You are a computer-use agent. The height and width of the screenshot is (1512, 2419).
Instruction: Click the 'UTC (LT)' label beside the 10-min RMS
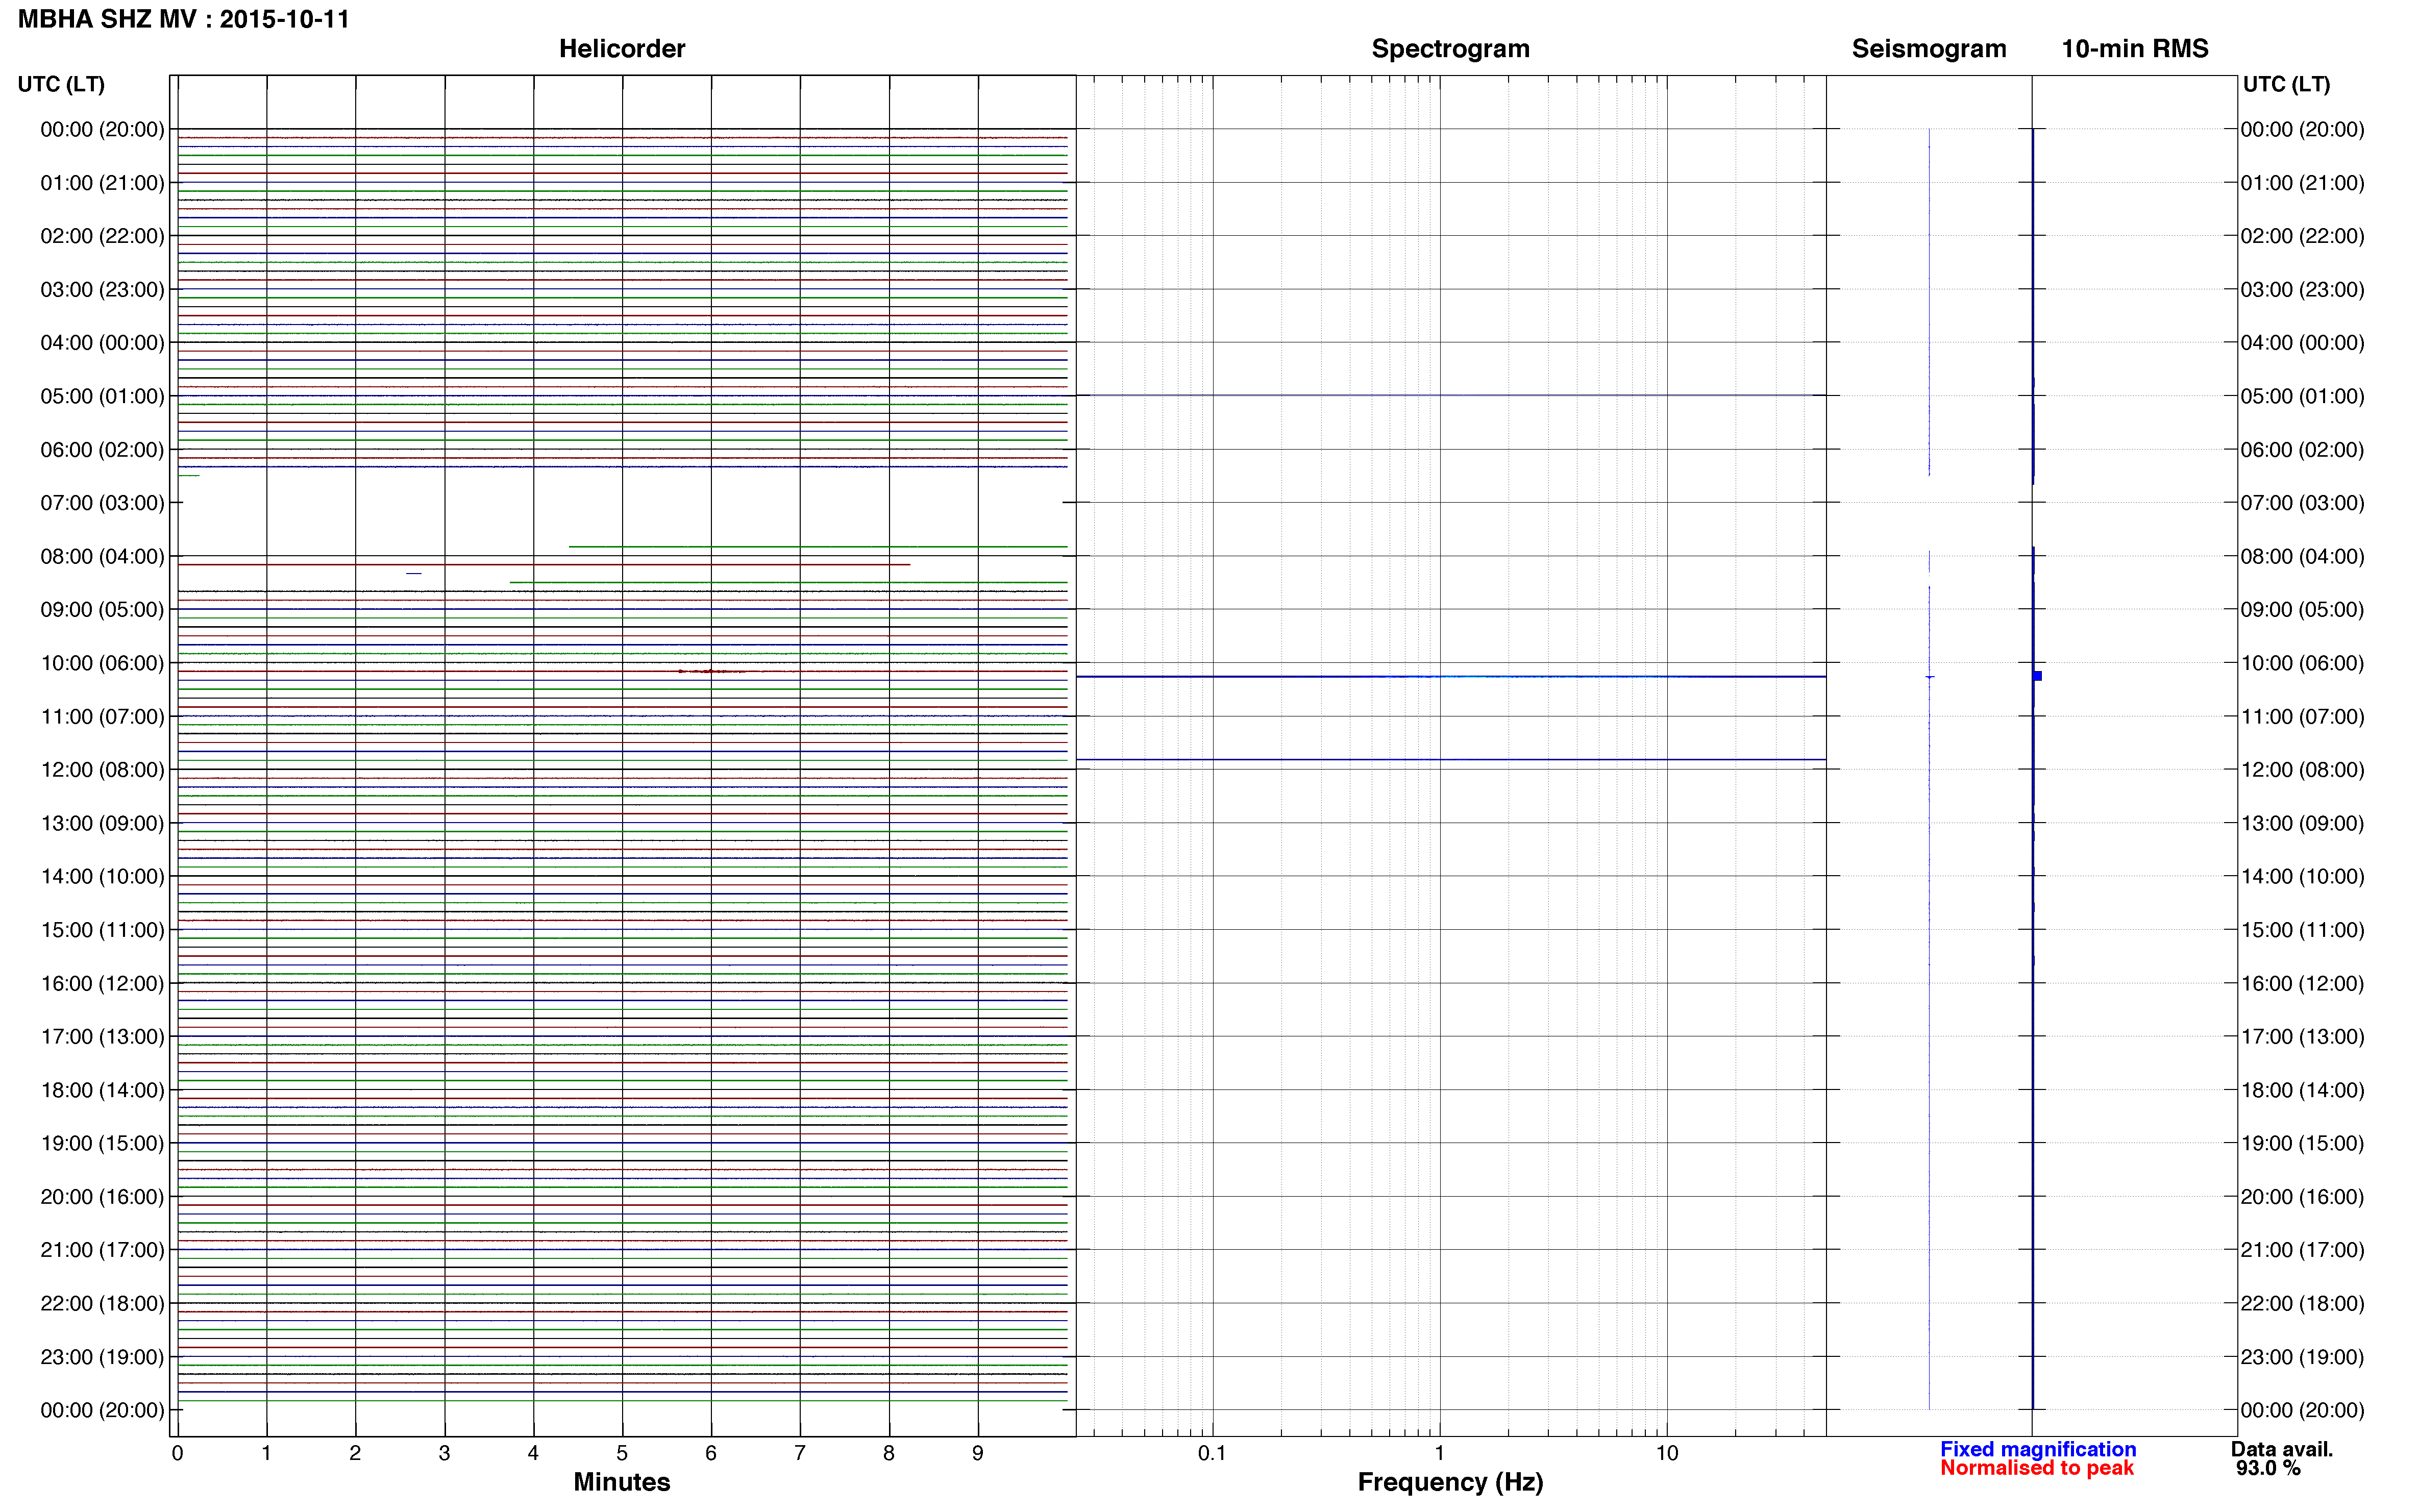point(2287,84)
